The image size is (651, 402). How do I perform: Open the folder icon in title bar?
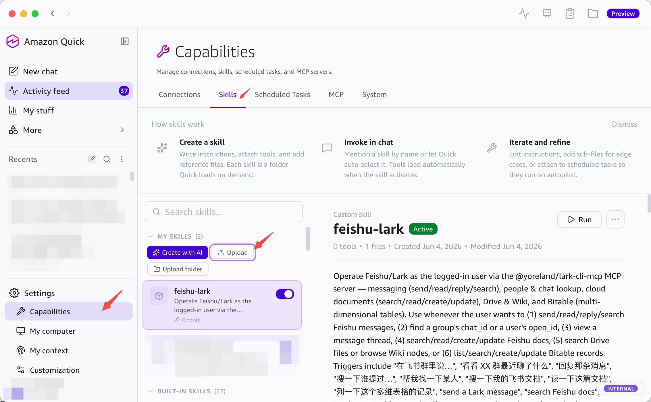click(593, 13)
